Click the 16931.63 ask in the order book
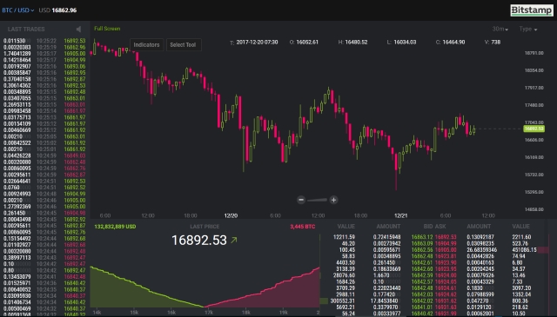This screenshot has width=557, height=317. [x=446, y=307]
